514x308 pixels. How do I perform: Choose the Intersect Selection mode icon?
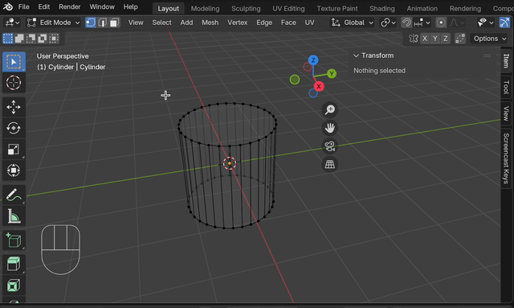pos(54,39)
